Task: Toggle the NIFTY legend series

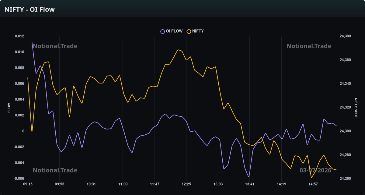Action: [195, 31]
